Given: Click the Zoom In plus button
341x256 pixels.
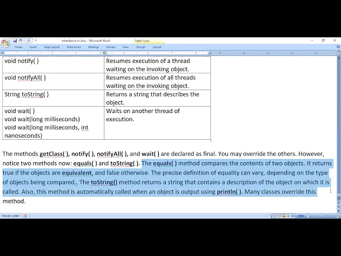Looking at the screenshot, I should [x=337, y=216].
